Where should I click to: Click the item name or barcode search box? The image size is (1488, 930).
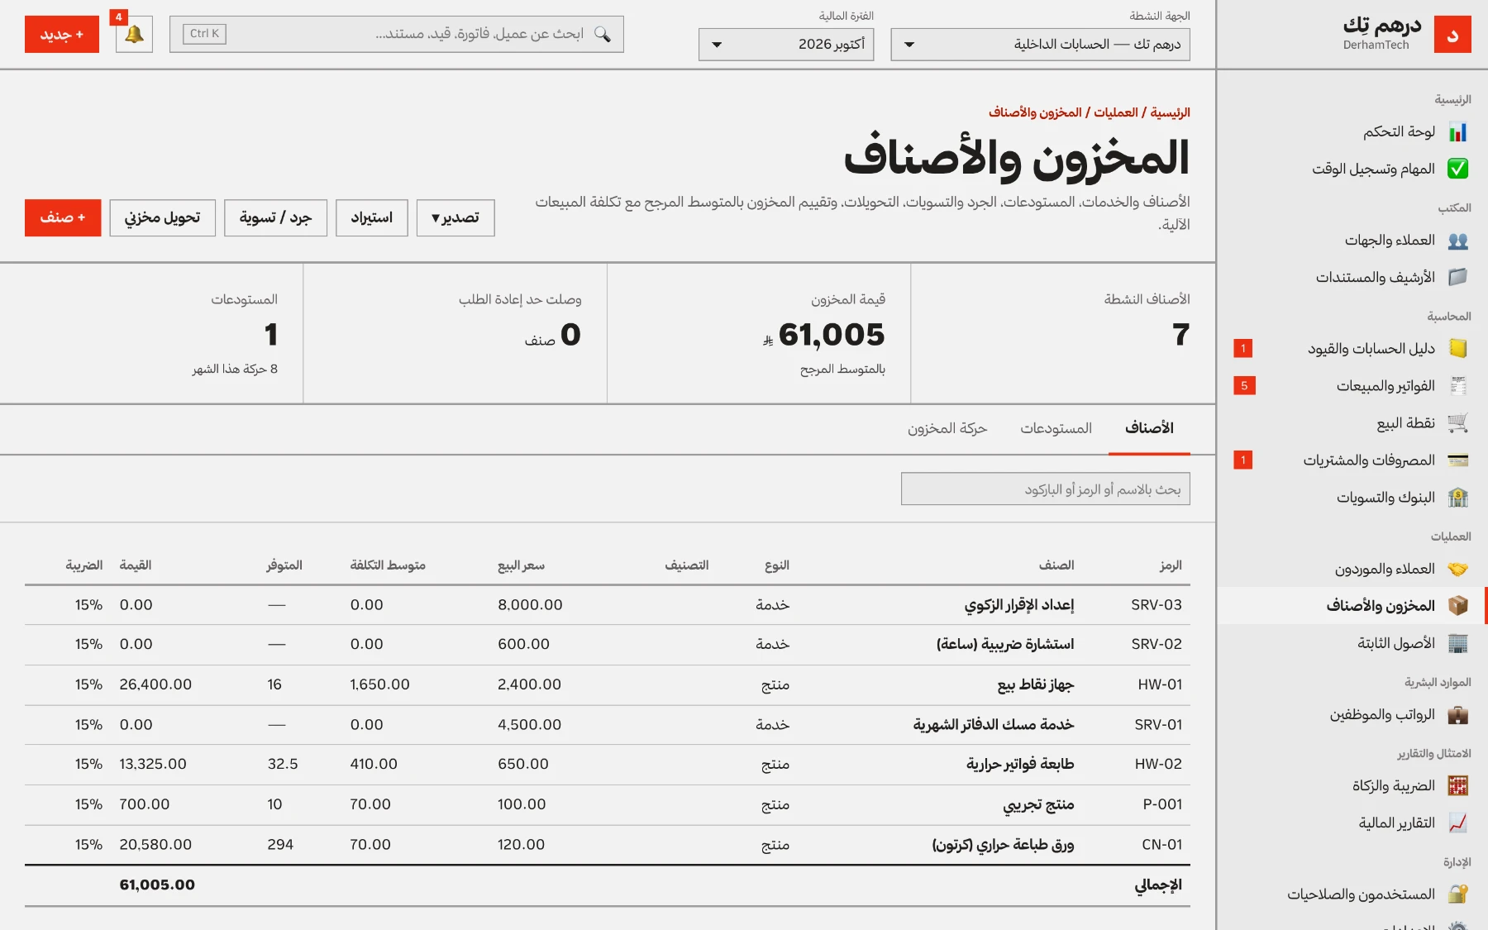[x=1046, y=489]
